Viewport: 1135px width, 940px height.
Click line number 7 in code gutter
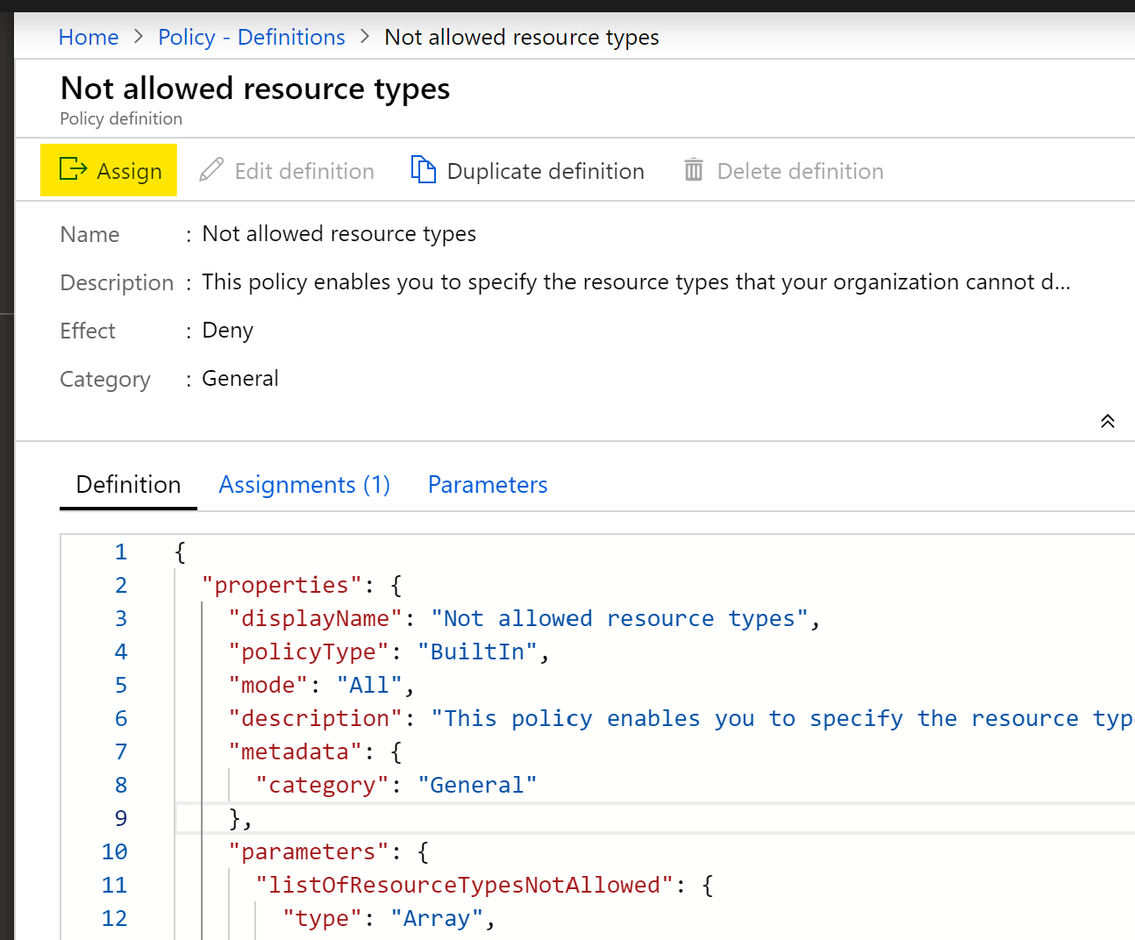(x=121, y=752)
